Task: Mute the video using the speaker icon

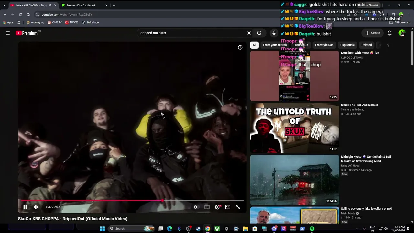Action: pos(36,207)
